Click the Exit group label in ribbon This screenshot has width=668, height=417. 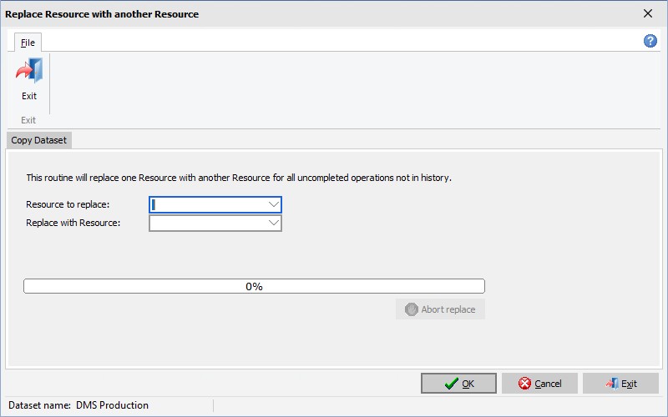[28, 120]
